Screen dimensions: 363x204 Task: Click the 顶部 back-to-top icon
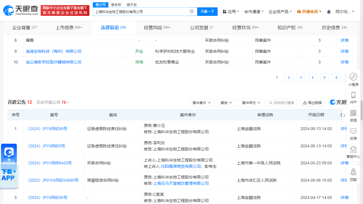(x=353, y=172)
